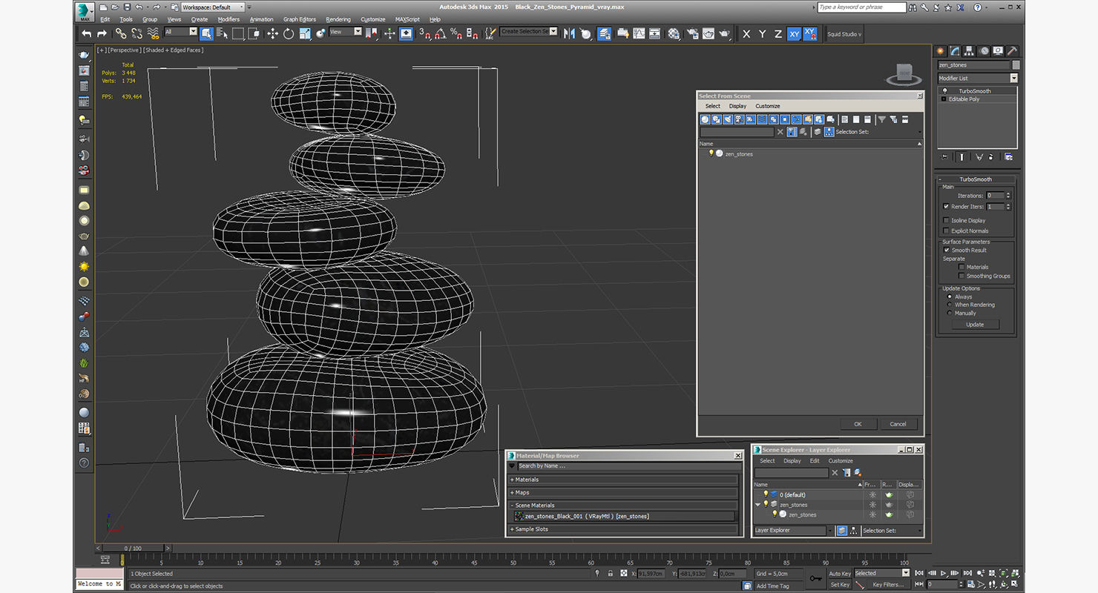Expand the Materials group in Material/Map Browser

[x=623, y=480]
